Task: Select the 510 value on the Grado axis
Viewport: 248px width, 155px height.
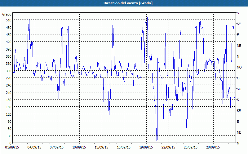Action: tap(9, 20)
